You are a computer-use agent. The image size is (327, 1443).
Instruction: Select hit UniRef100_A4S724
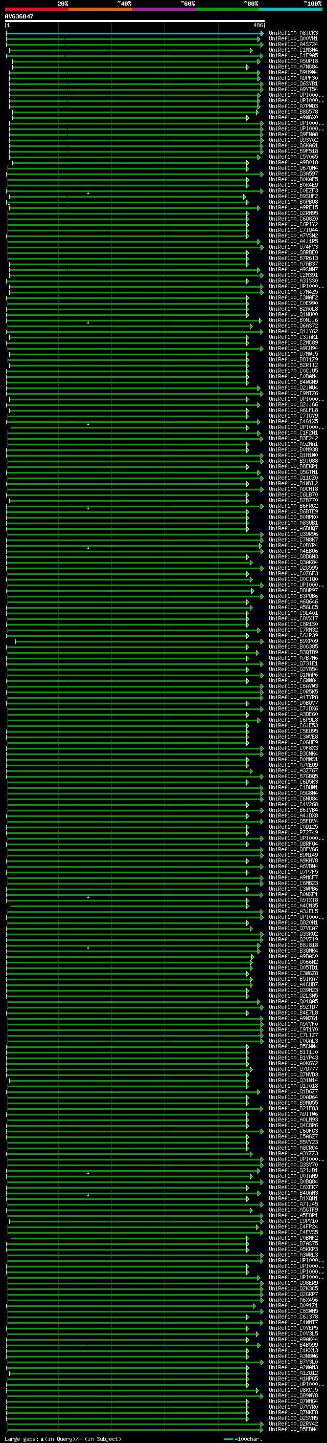(293, 44)
